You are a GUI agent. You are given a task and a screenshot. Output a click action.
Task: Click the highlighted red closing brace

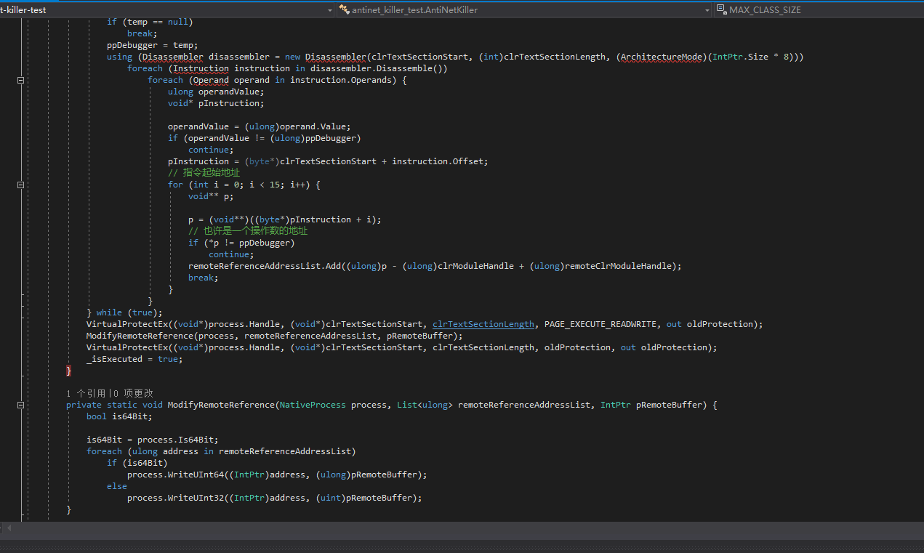pyautogui.click(x=69, y=371)
